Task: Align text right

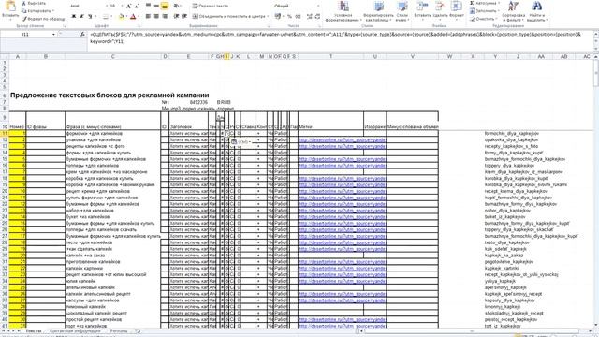Action: pyautogui.click(x=165, y=17)
